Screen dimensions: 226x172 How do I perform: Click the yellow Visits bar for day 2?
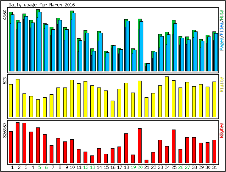point(17,98)
